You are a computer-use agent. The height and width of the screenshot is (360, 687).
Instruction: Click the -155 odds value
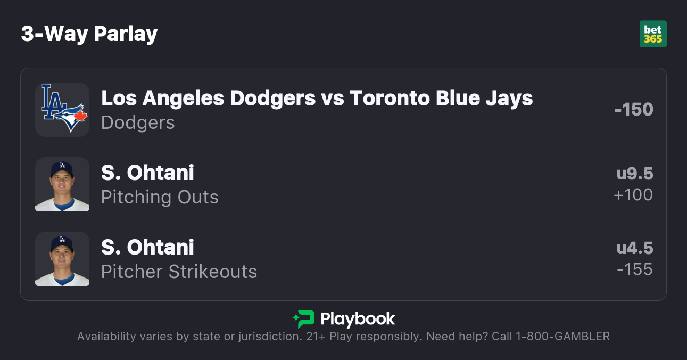(634, 269)
